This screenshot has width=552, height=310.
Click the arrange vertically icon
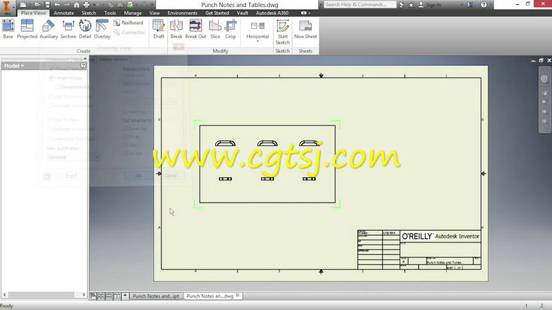tap(117, 296)
